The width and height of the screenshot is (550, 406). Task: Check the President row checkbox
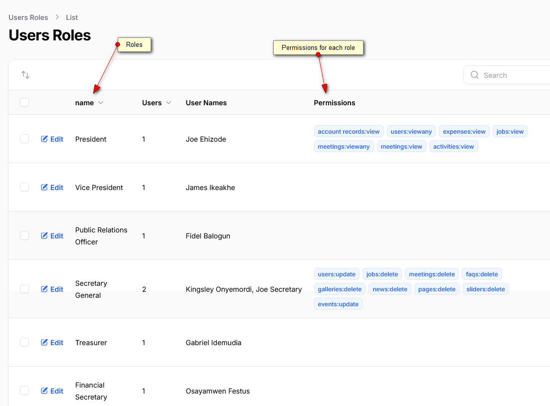coord(24,139)
